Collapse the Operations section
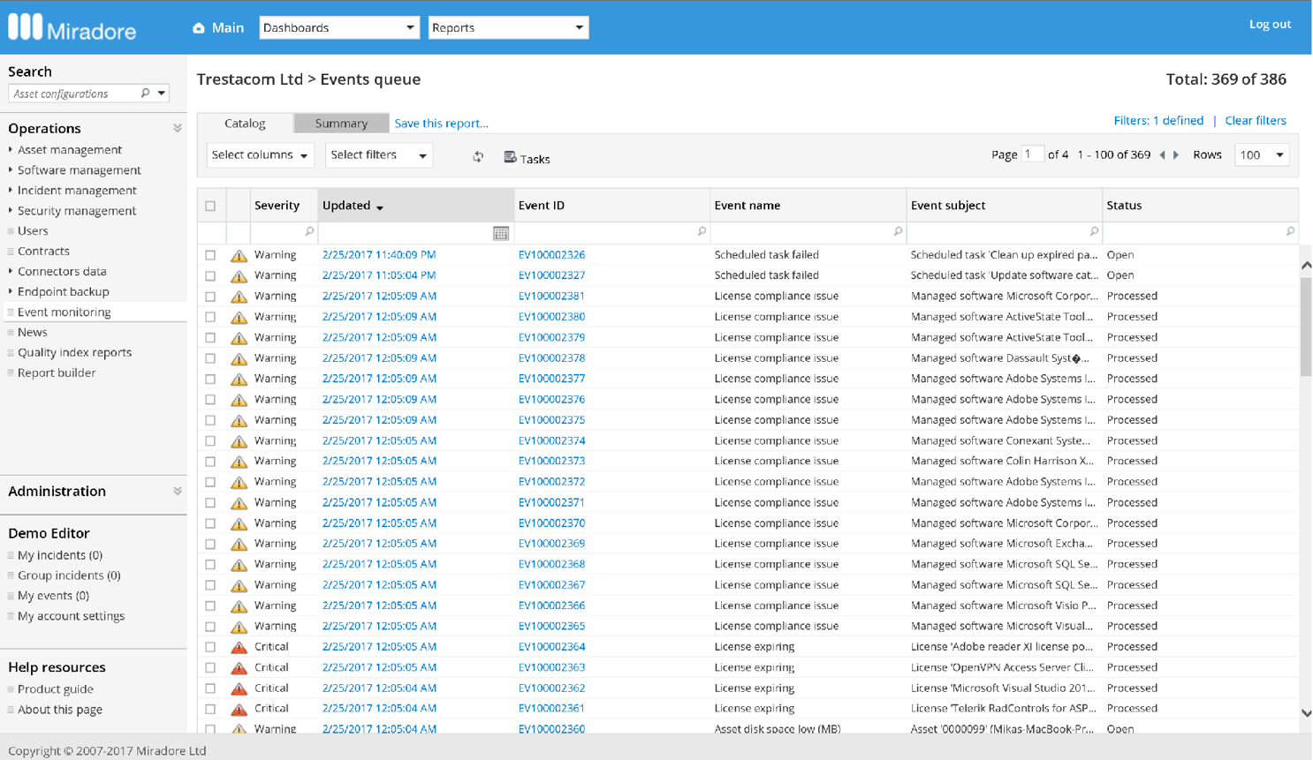Screen dimensions: 1313x760 coord(178,128)
